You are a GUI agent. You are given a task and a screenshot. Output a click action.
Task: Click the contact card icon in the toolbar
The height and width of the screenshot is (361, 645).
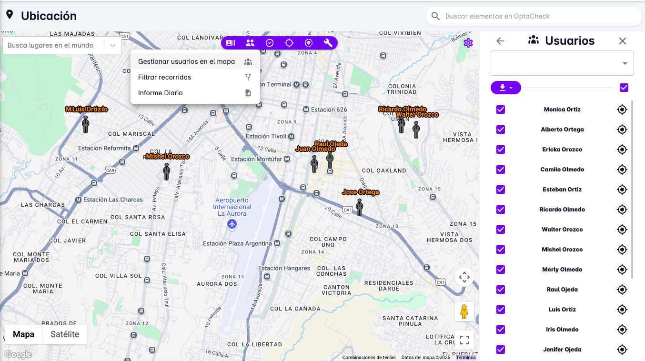click(231, 43)
